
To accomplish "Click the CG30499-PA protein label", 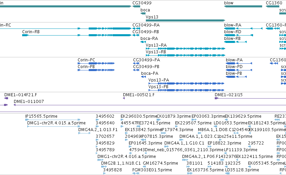I will point(147,60).
